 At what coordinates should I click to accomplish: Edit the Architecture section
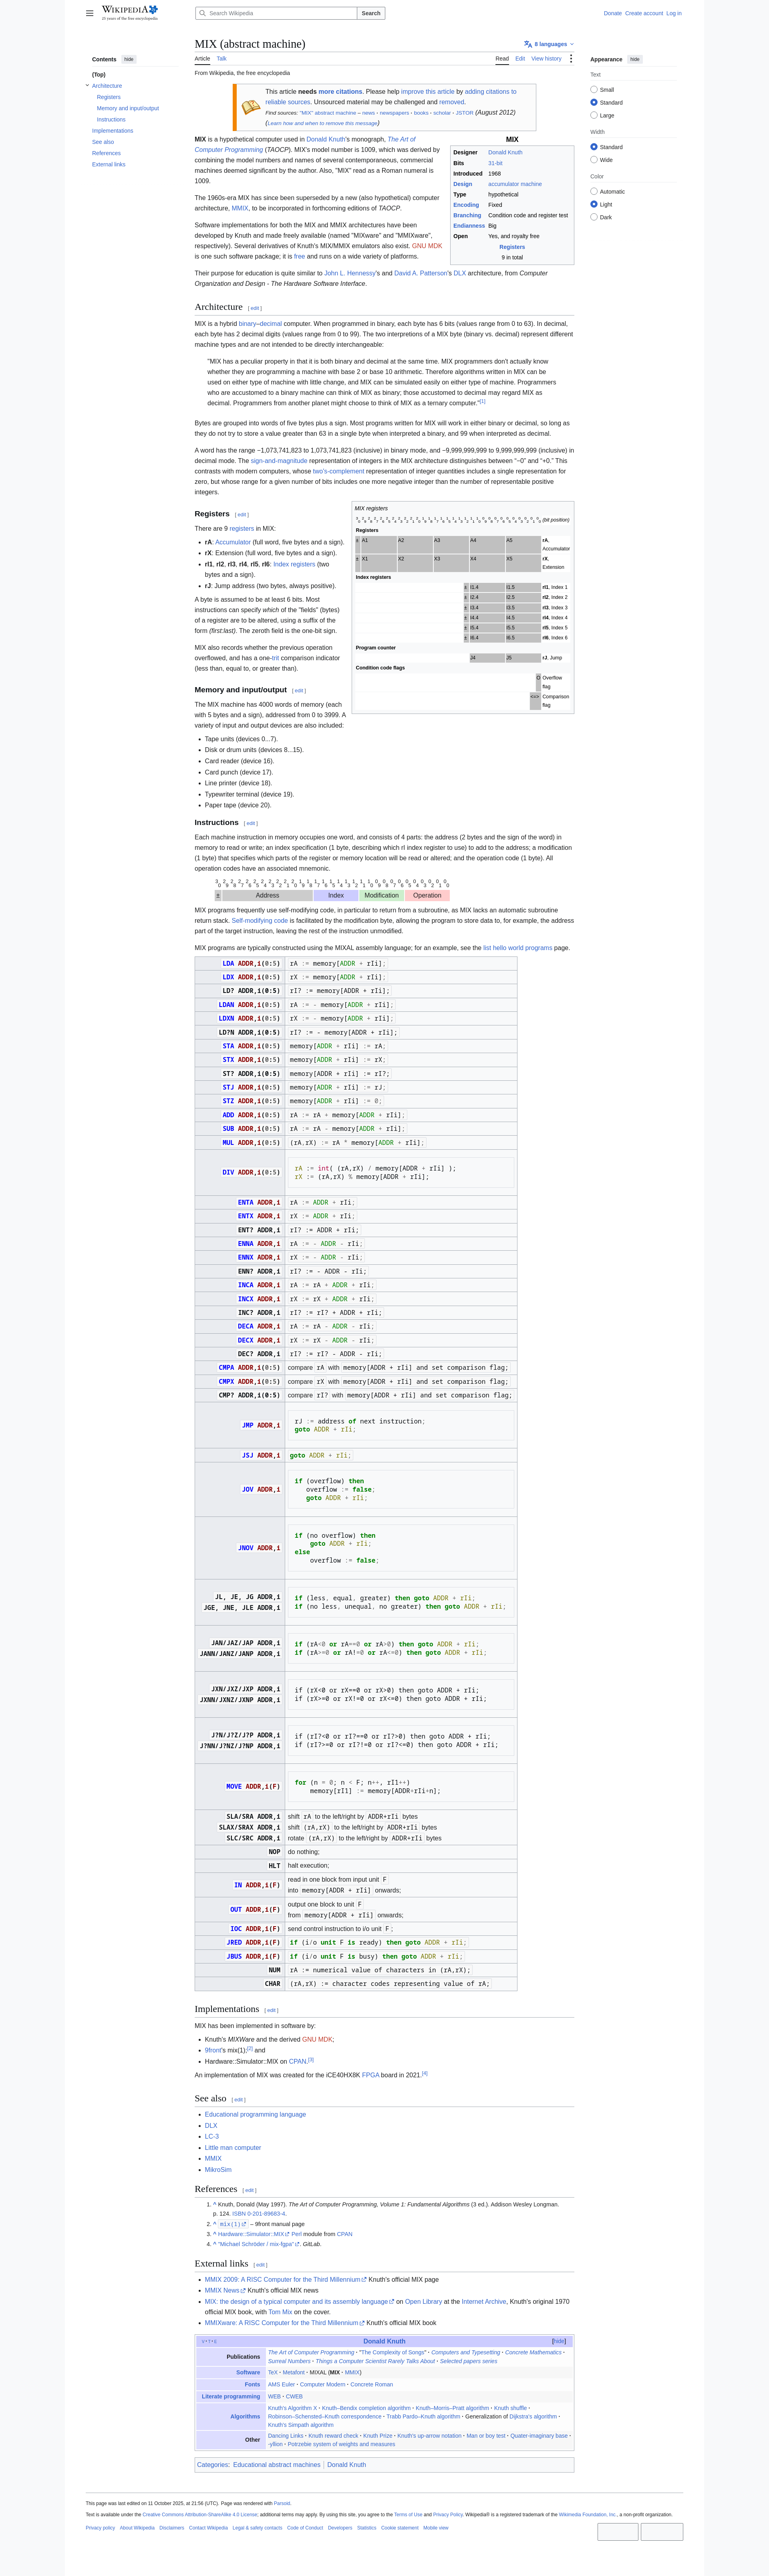click(x=255, y=308)
